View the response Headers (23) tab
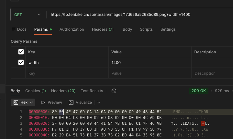Viewport: 233px width, 139px height. point(63,91)
